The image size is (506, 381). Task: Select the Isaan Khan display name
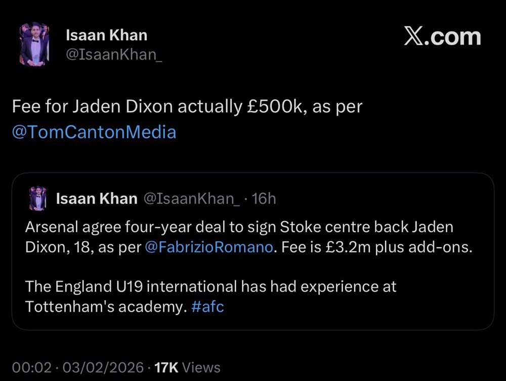[x=106, y=35]
